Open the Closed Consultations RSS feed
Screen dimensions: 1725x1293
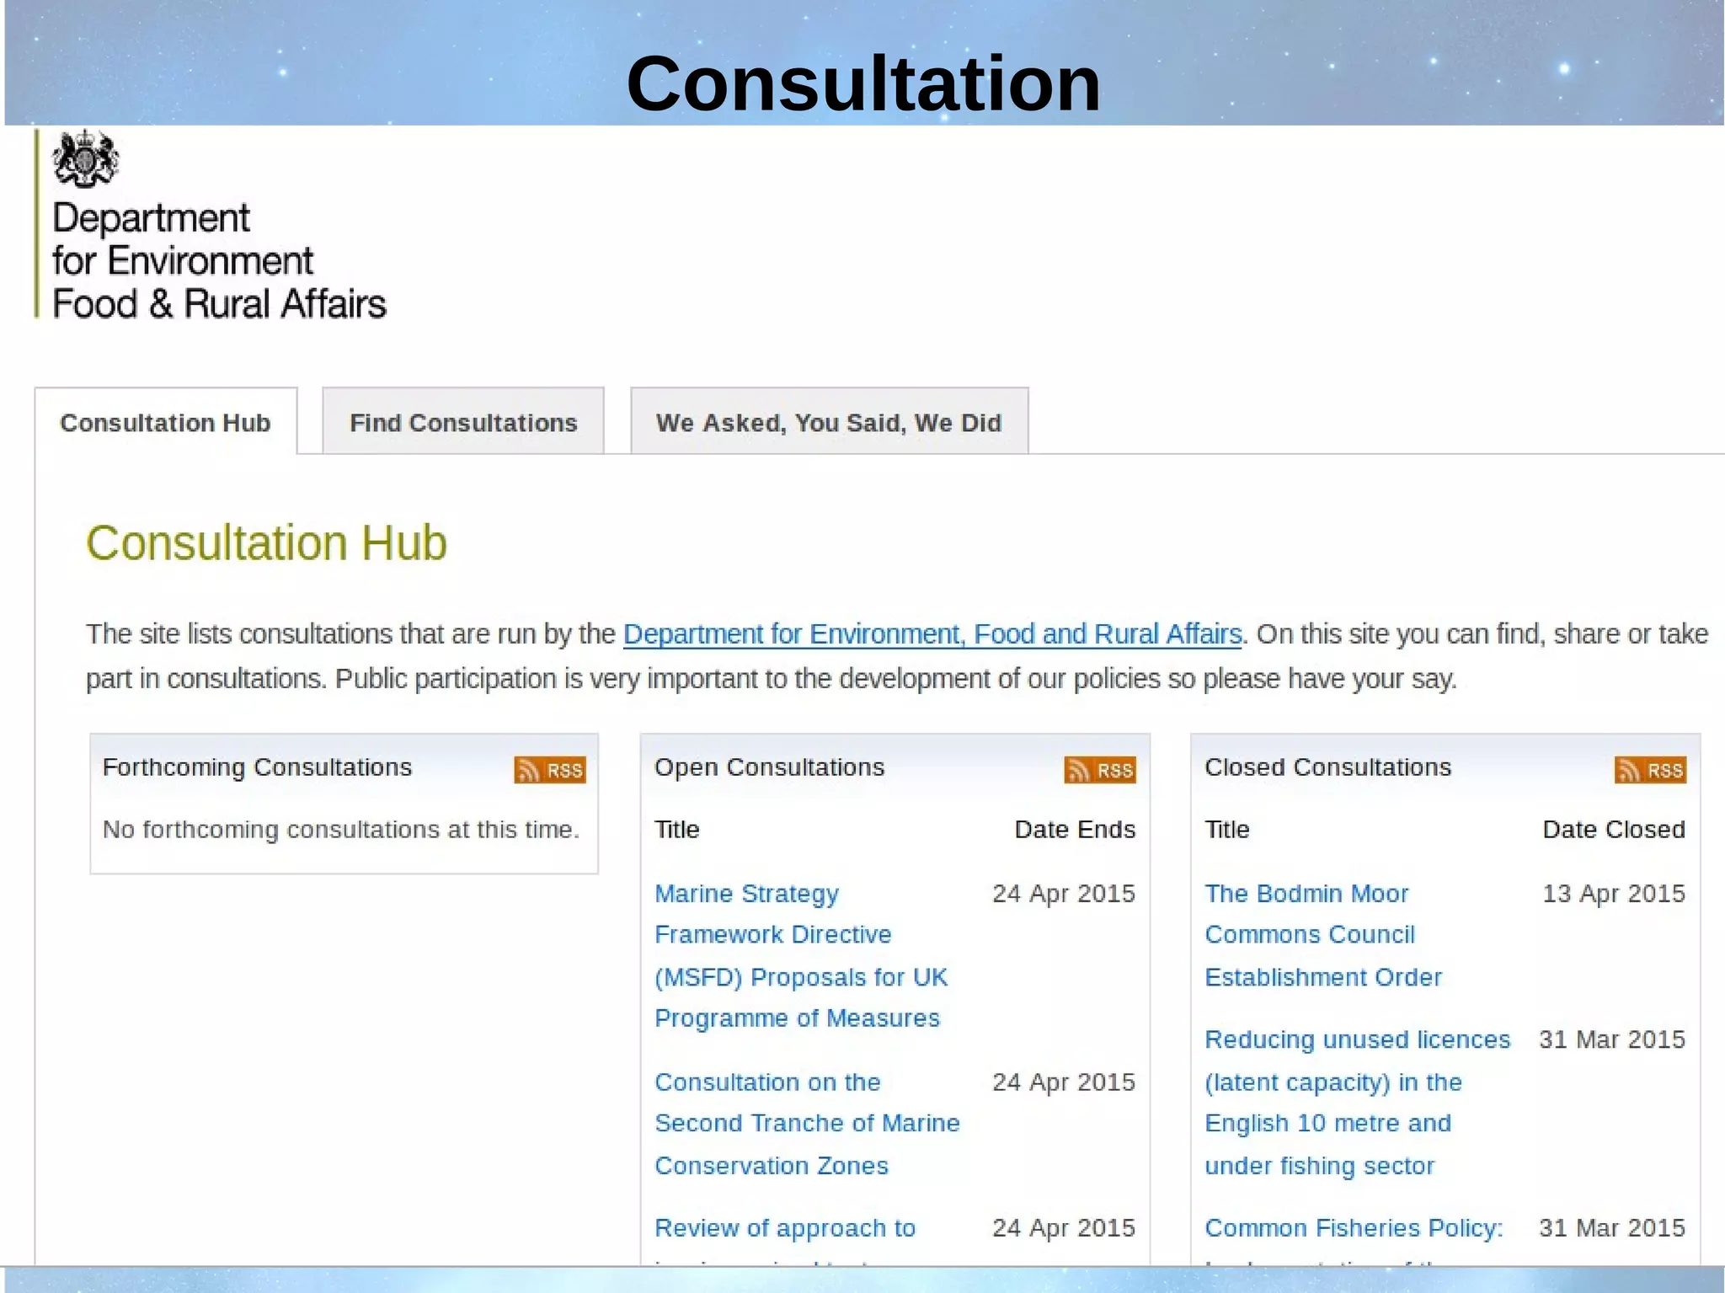click(1650, 770)
